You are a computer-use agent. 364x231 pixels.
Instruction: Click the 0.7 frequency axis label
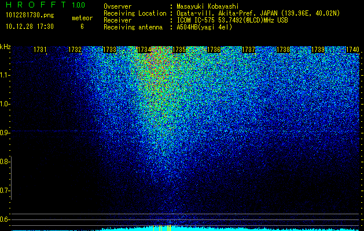coord(5,191)
